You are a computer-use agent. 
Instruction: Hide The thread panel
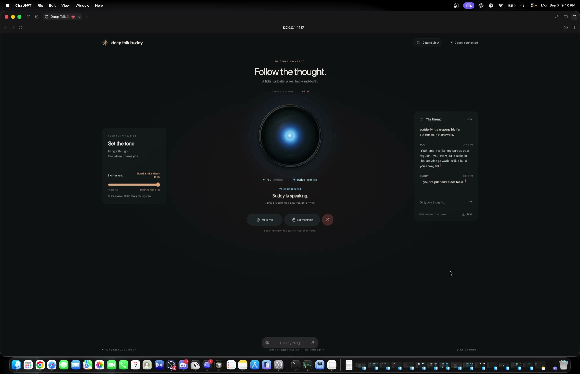click(x=469, y=119)
